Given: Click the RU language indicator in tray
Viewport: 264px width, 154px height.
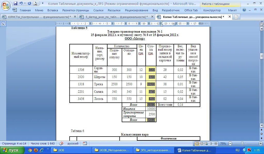Looking at the screenshot, I should pyautogui.click(x=237, y=150).
